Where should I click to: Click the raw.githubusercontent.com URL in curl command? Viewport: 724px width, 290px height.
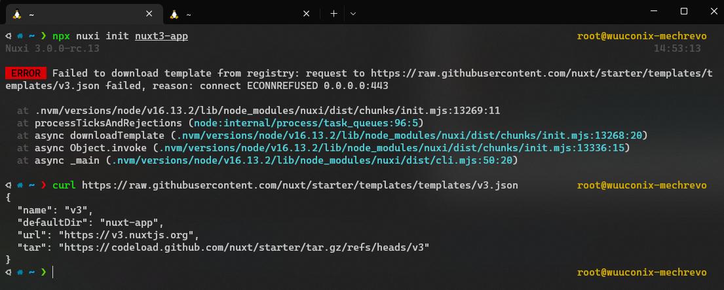click(300, 185)
